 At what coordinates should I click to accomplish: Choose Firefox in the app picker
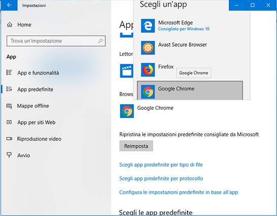190,70
